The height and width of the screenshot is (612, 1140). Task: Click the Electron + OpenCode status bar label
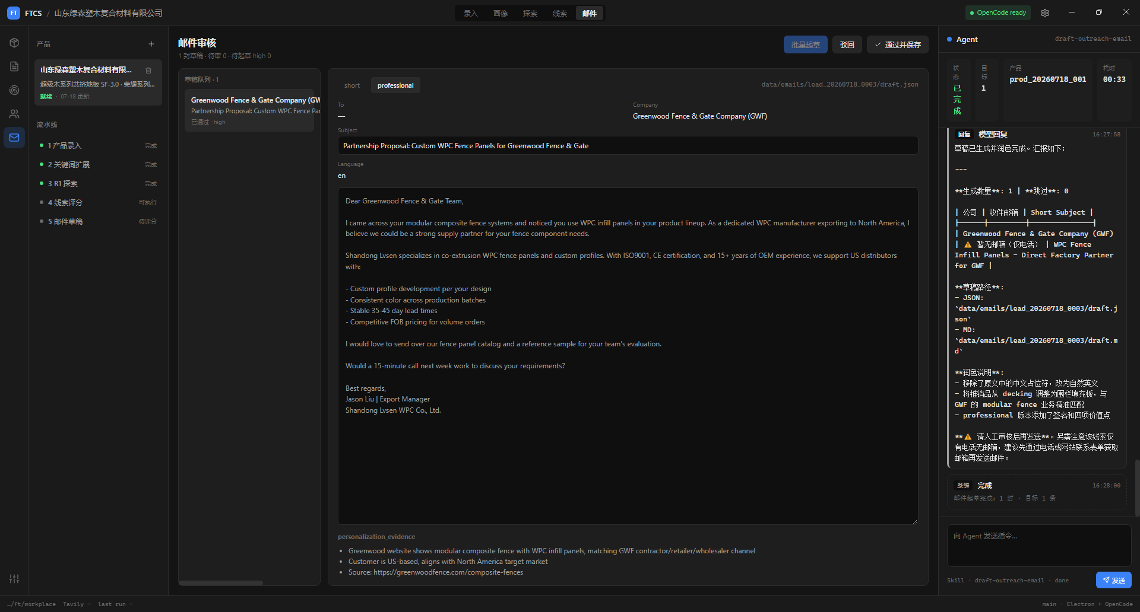click(x=1100, y=604)
